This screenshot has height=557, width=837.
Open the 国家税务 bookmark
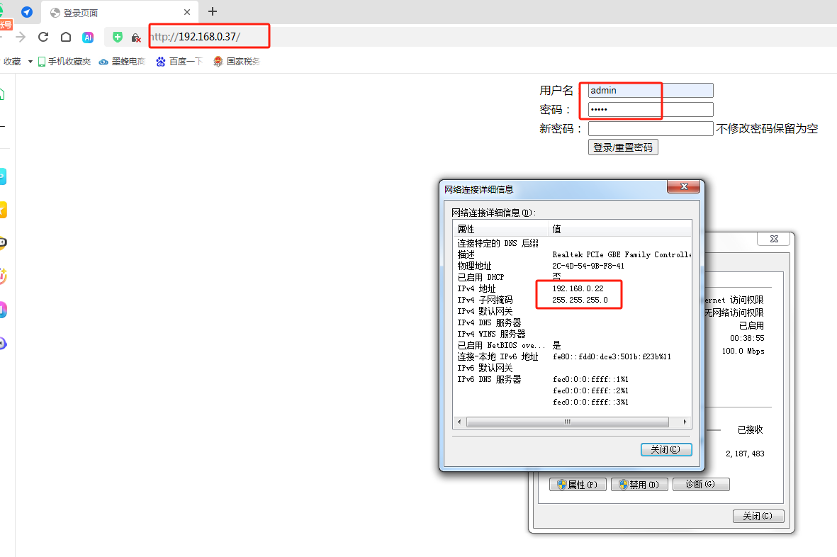pyautogui.click(x=237, y=62)
